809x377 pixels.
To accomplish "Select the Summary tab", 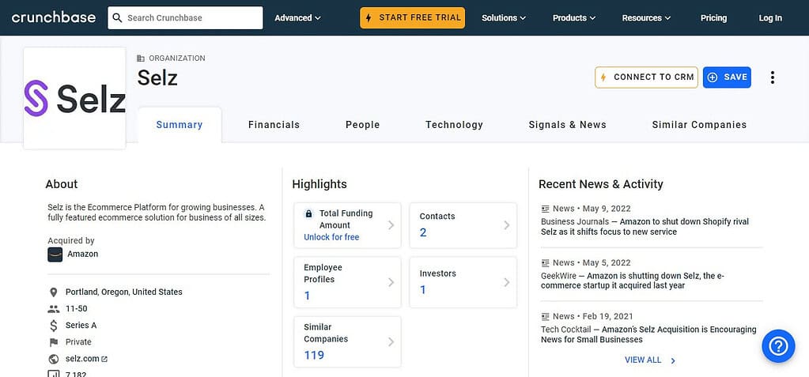I will 180,125.
